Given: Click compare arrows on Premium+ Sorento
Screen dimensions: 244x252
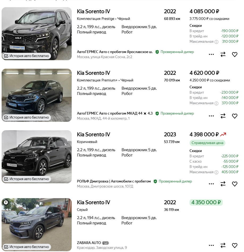Looking at the screenshot, I should (223, 116).
